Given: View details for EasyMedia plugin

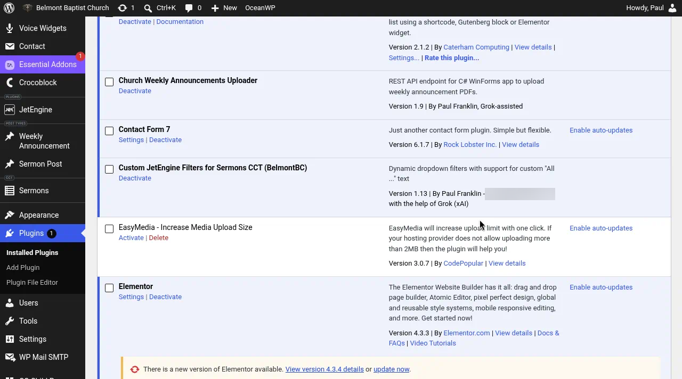Looking at the screenshot, I should [507, 263].
